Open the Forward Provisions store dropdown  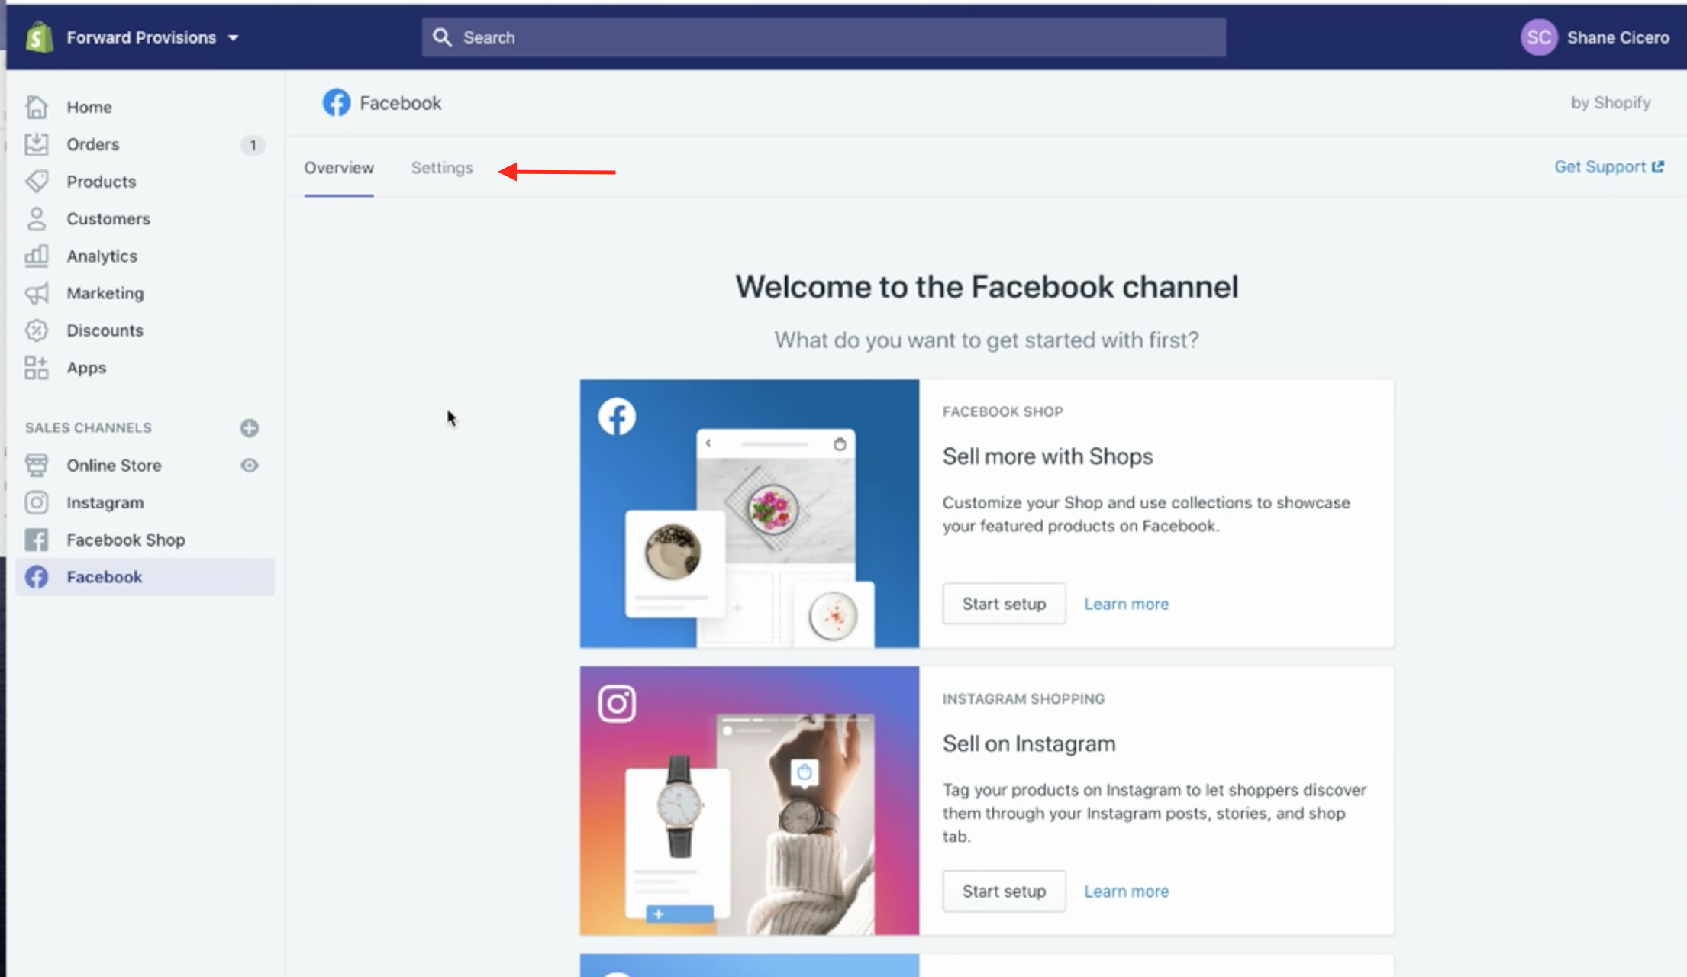(x=152, y=37)
